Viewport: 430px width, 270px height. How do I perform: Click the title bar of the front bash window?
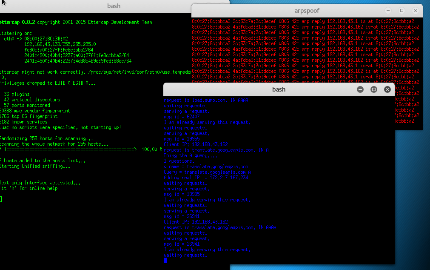[x=279, y=89]
